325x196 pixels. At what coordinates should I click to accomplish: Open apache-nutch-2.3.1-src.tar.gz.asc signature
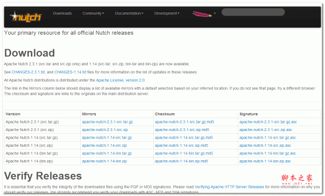click(x=268, y=122)
